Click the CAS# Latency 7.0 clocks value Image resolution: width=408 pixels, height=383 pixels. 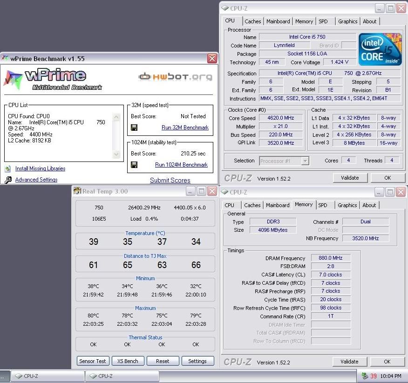tap(331, 275)
